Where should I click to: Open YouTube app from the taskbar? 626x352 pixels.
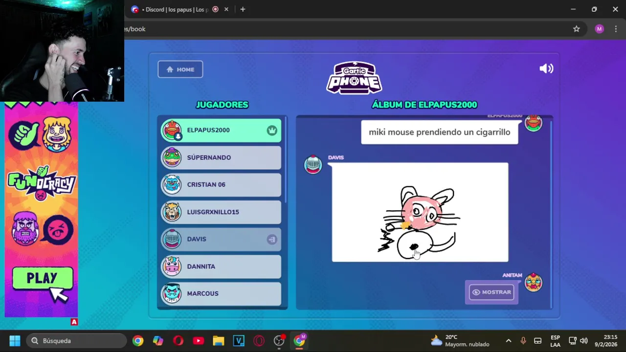pos(198,341)
